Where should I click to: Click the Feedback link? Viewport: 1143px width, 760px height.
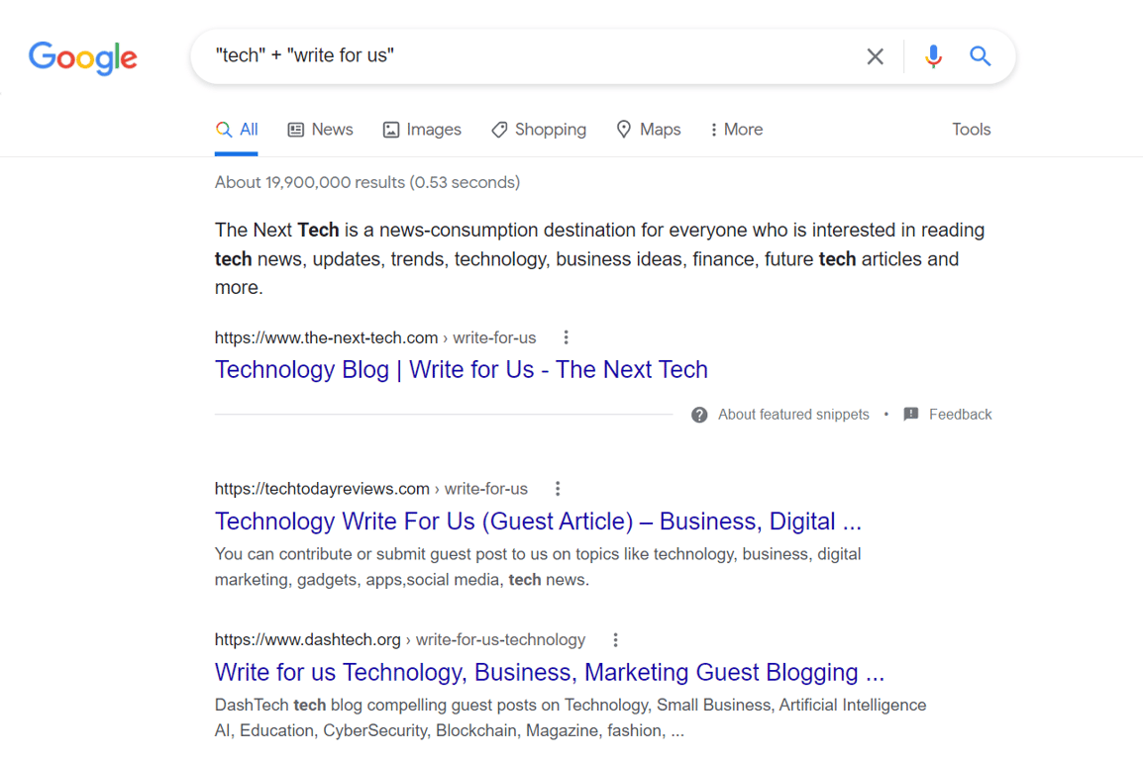point(960,414)
